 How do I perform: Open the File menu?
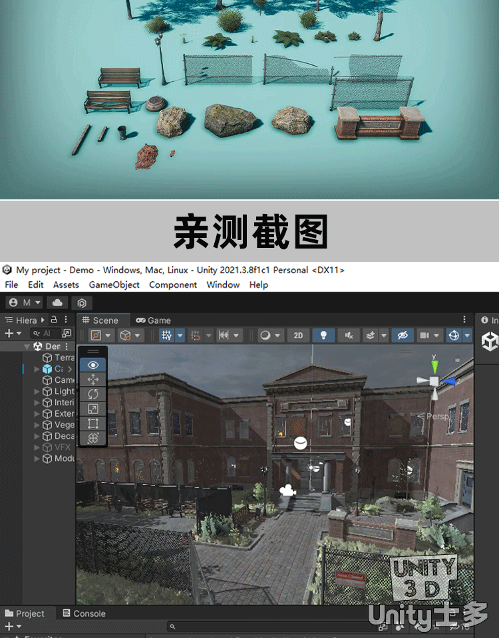(x=11, y=285)
